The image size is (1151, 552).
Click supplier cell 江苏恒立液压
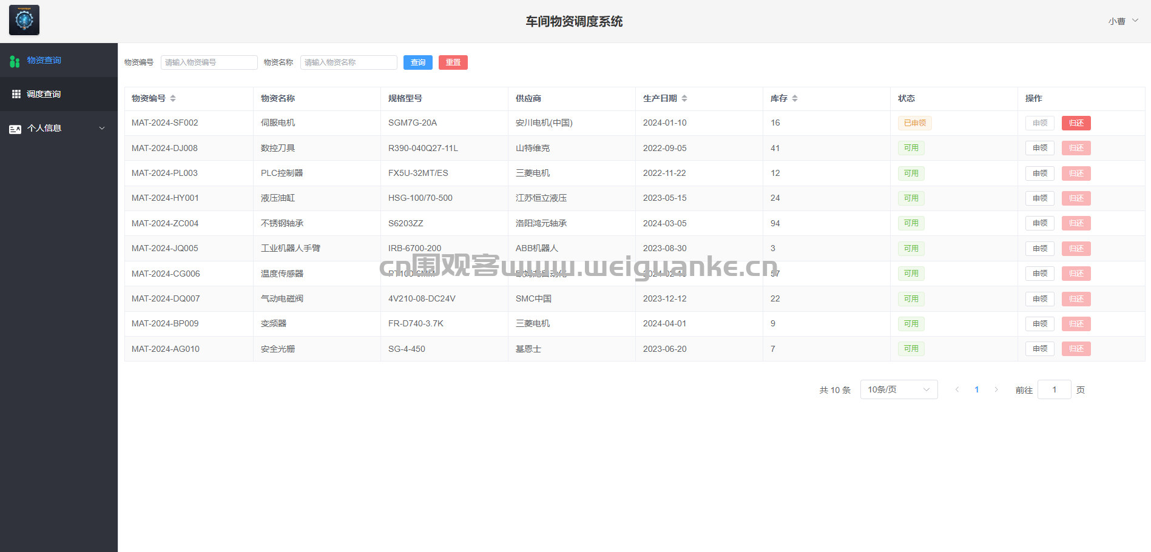(x=541, y=198)
